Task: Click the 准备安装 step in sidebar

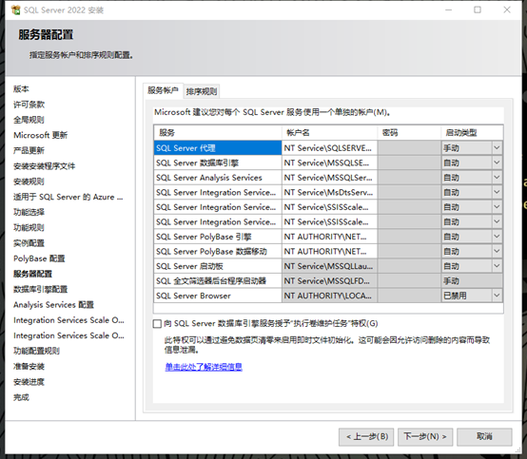Action: [x=29, y=366]
